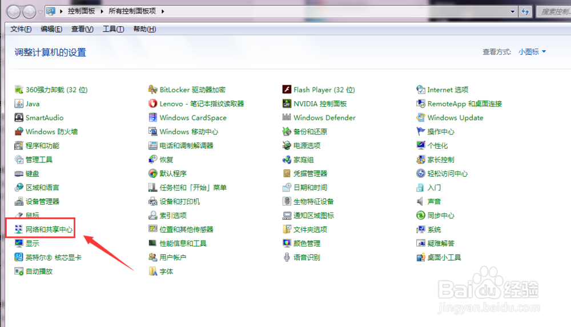This screenshot has width=571, height=327.
Task: Open 任务栏和「开始」菜单 link
Action: click(193, 188)
